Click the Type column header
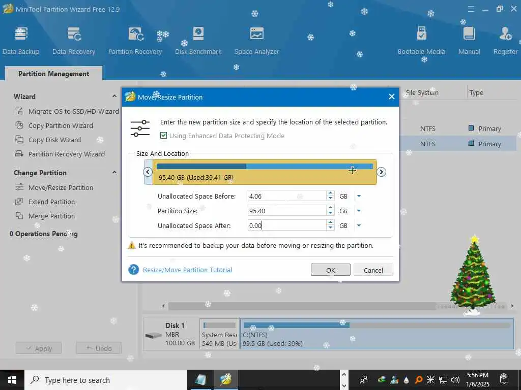The image size is (521, 390). 476,93
